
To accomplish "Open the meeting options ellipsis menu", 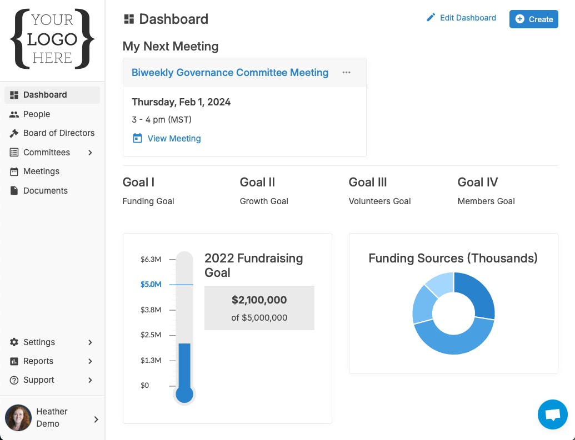I will 346,72.
